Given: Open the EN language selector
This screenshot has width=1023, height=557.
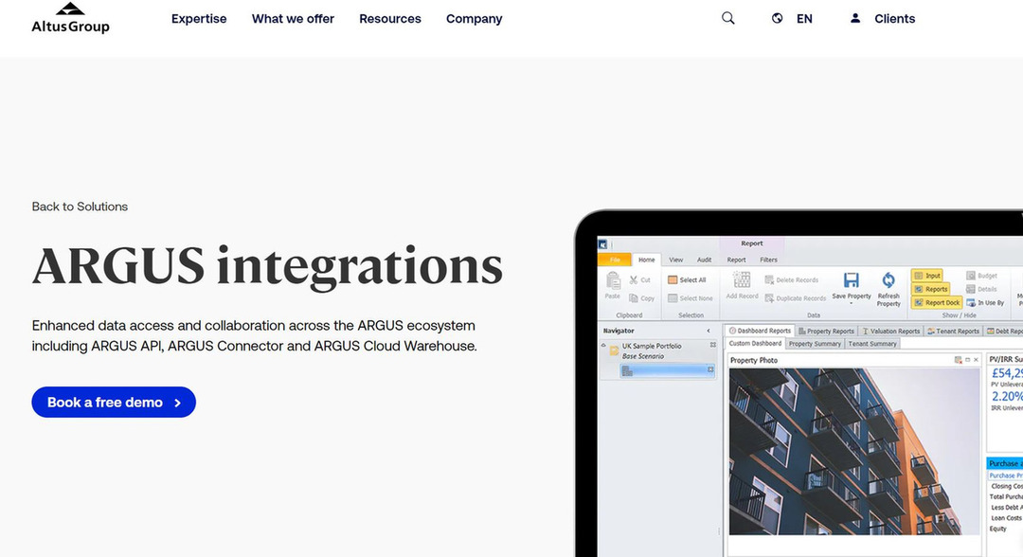Looking at the screenshot, I should [804, 19].
